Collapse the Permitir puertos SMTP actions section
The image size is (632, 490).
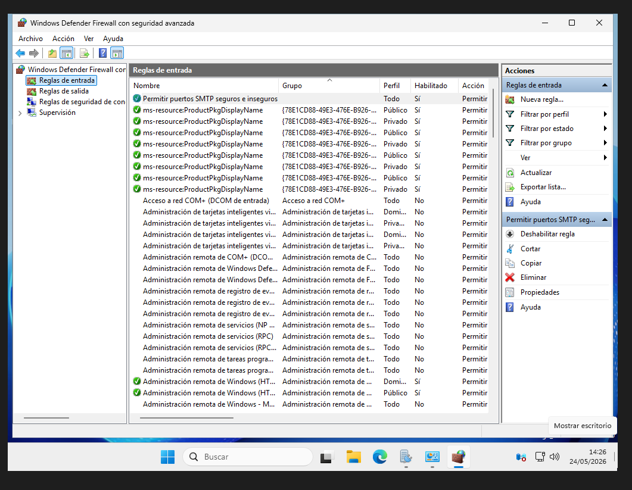(x=605, y=220)
